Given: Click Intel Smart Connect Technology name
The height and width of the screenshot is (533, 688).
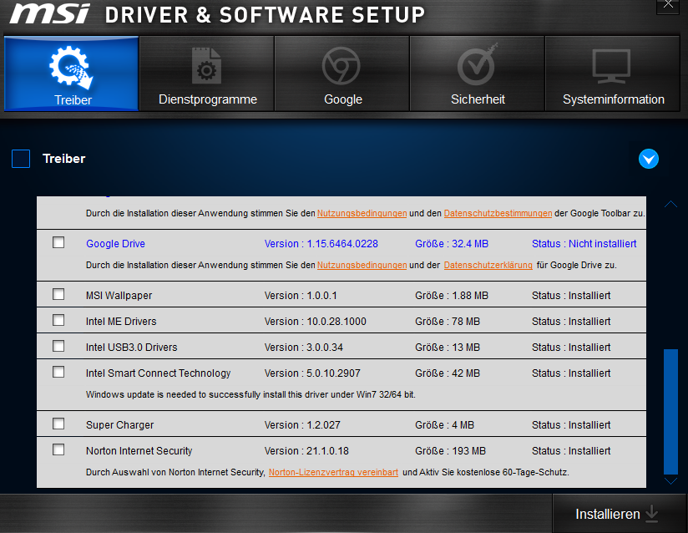Looking at the screenshot, I should [x=159, y=373].
